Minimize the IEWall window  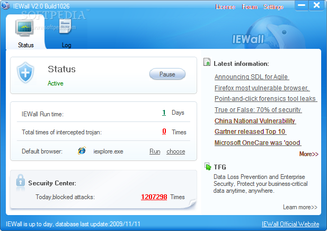click(x=302, y=5)
